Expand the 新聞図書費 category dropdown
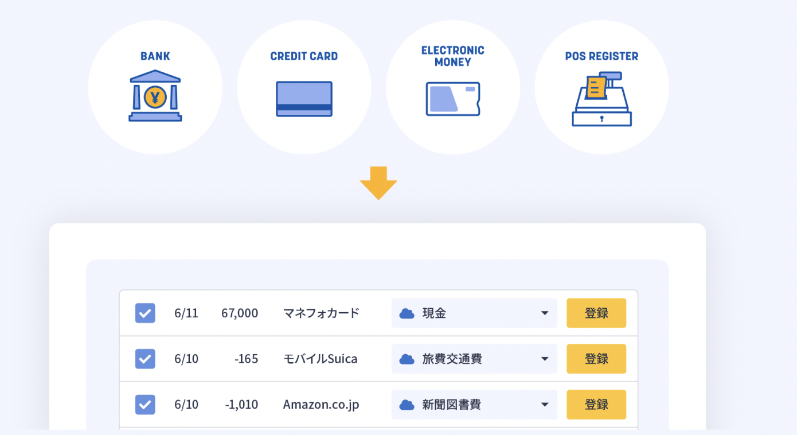Image resolution: width=797 pixels, height=435 pixels. pyautogui.click(x=474, y=405)
